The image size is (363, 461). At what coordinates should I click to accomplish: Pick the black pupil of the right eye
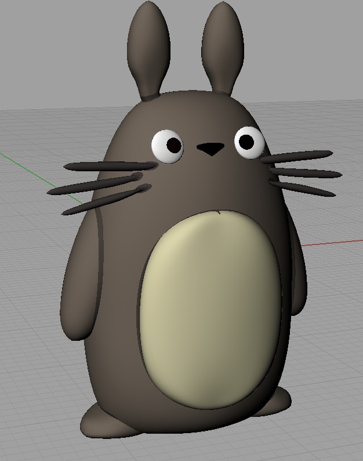click(x=246, y=141)
